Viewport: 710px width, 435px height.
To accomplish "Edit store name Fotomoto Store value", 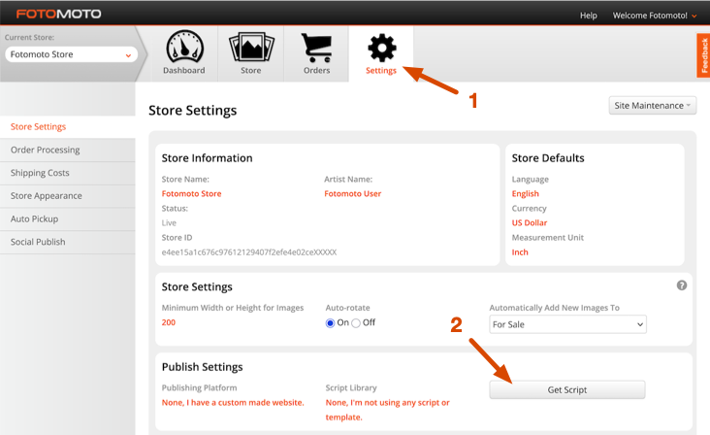I will 191,193.
